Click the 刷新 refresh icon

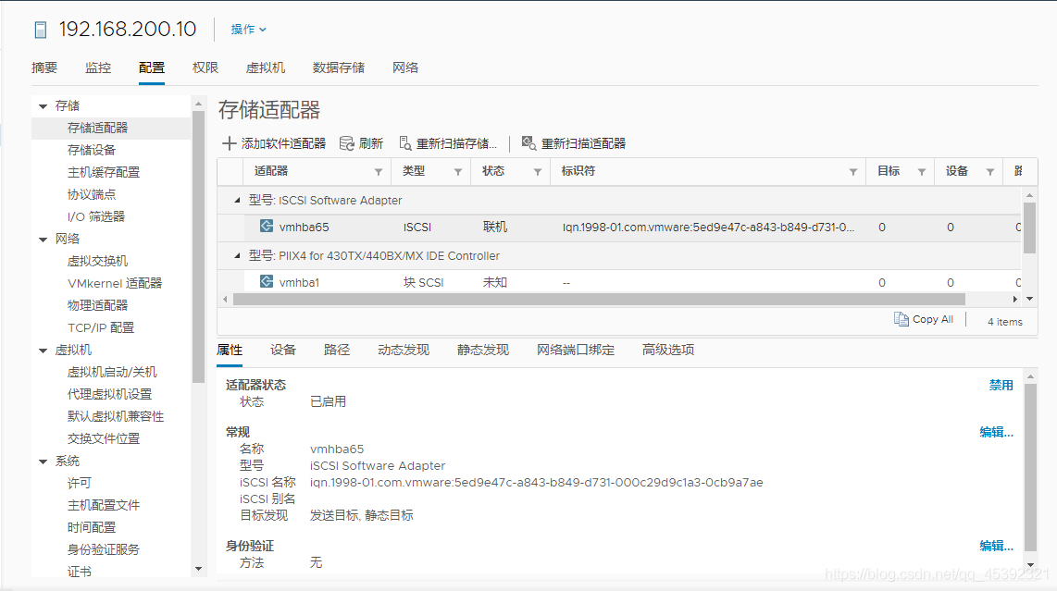[x=346, y=143]
